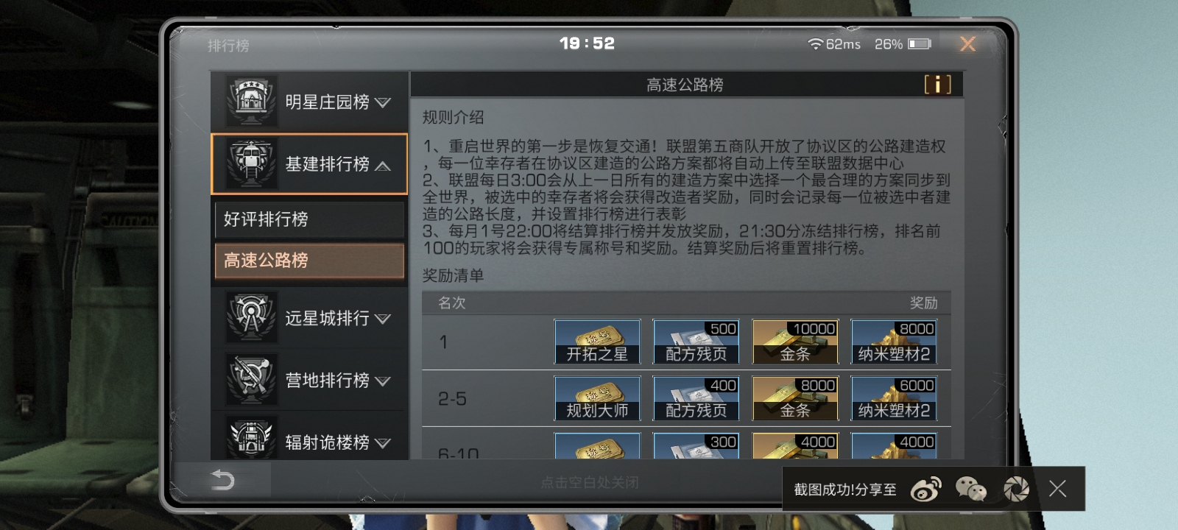This screenshot has height=530, width=1178.
Task: Collapse the 基建排行榜 category
Action: coord(309,164)
